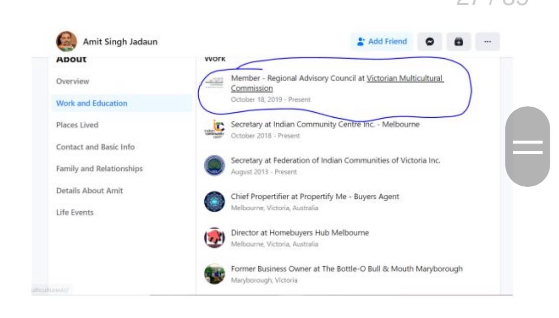Image resolution: width=559 pixels, height=318 pixels.
Task: Open Amit Singh Jadaun's profile picture
Action: click(x=66, y=41)
